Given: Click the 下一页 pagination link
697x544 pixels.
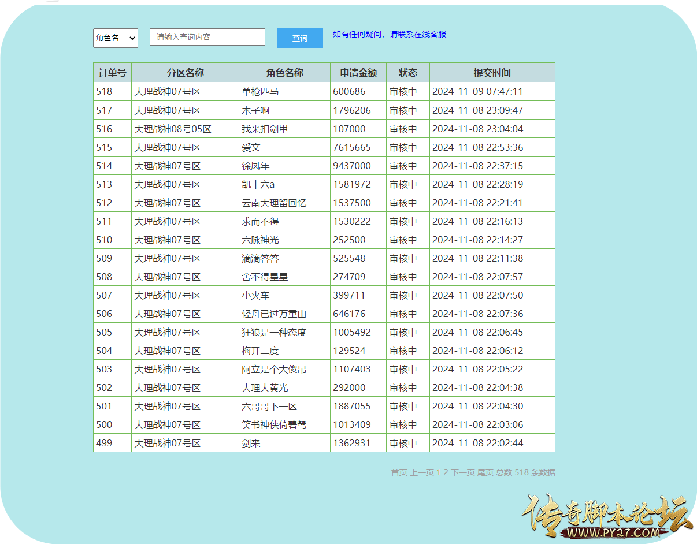Looking at the screenshot, I should pos(463,472).
